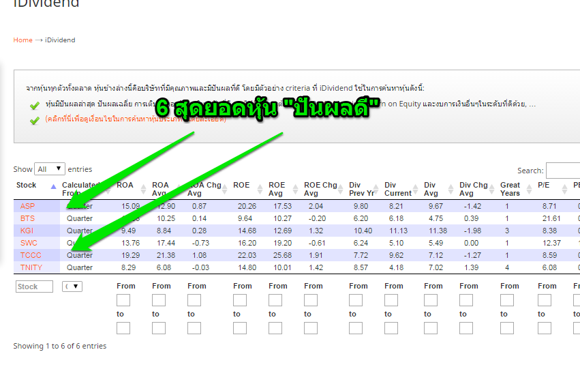This screenshot has height=382, width=580.
Task: Click the Search input field
Action: point(563,171)
